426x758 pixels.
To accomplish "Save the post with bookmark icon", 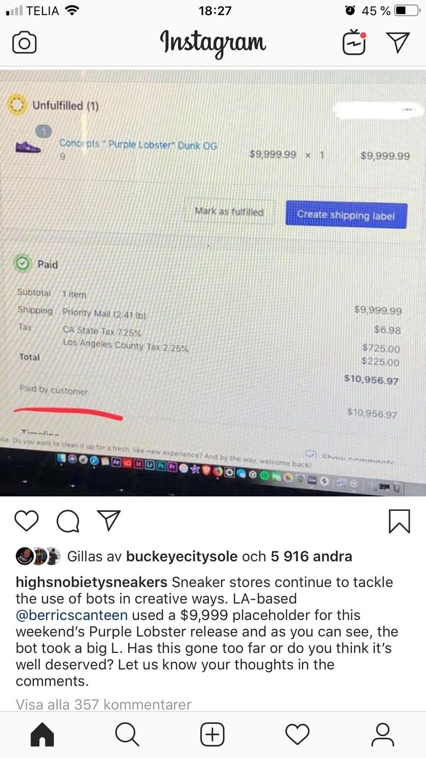I will tap(399, 521).
